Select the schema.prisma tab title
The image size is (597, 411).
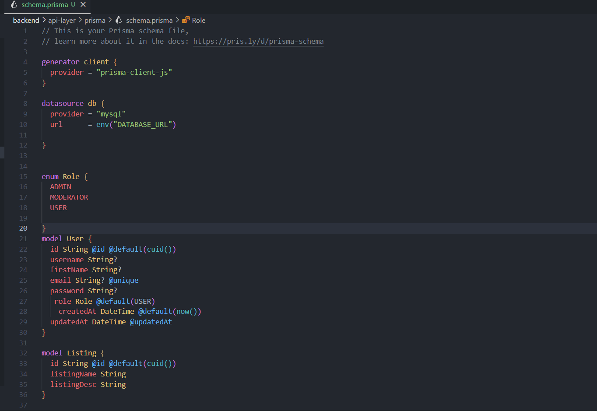coord(45,5)
